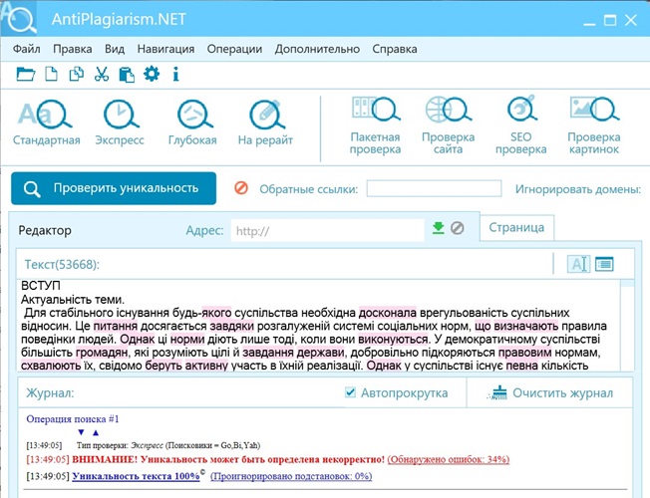This screenshot has width=650, height=498.
Task: Open the Справка menu
Action: tap(395, 49)
